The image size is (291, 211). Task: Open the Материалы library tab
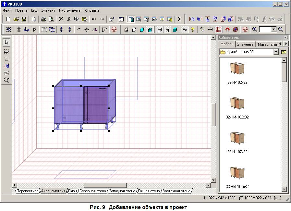pos(267,44)
